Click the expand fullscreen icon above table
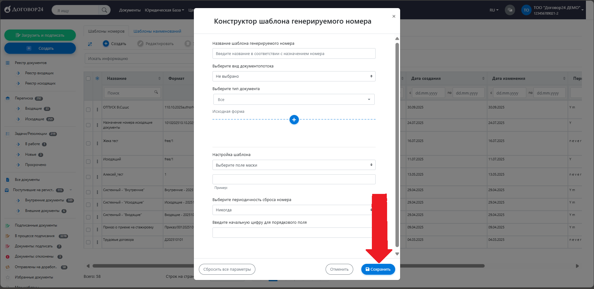The height and width of the screenshot is (289, 594). coord(90,44)
